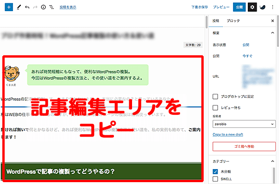This screenshot has width=279, height=184.
Task: Click the 投稿を表示 link
Action: tap(68, 7)
